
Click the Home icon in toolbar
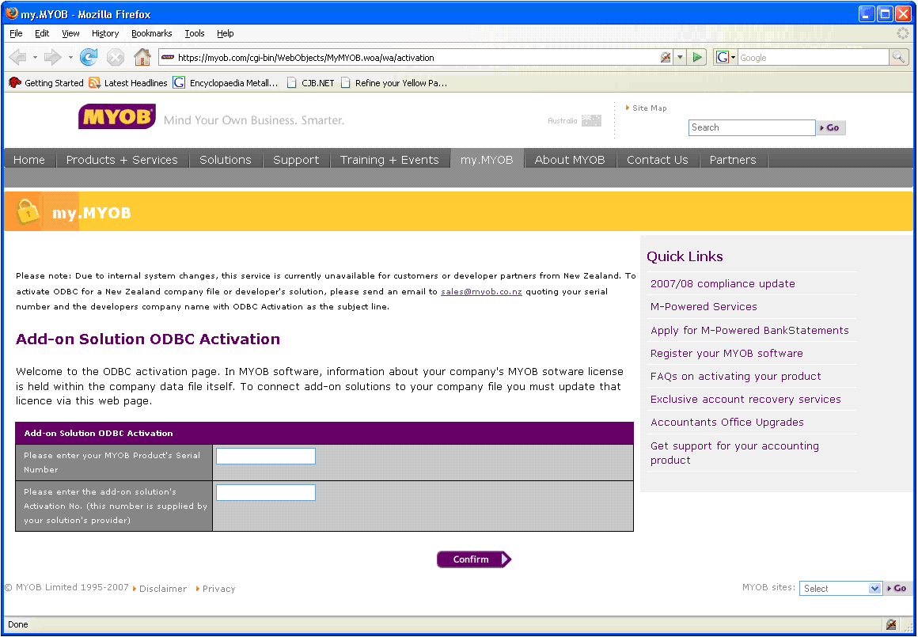point(142,57)
